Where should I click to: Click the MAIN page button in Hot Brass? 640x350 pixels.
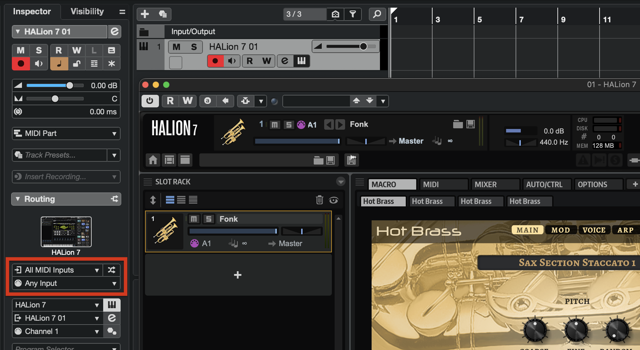tap(527, 230)
